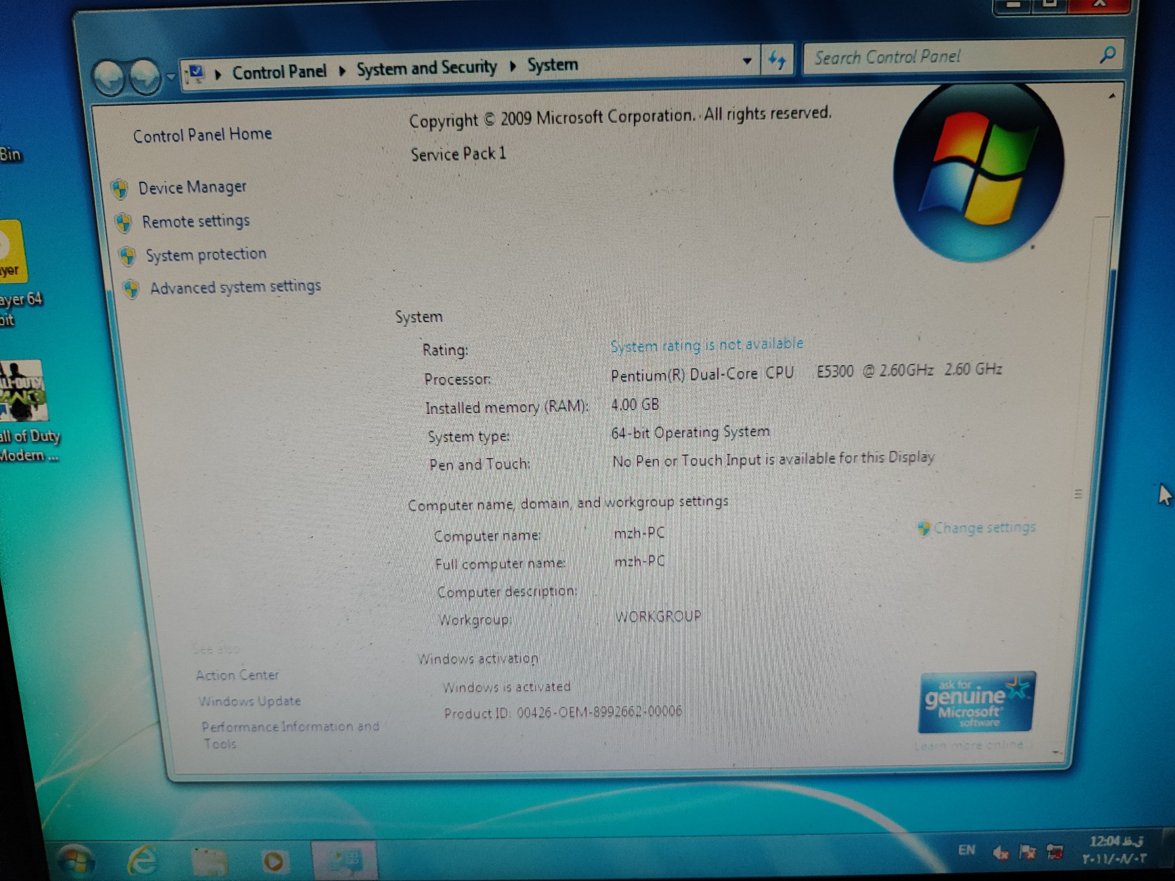Viewport: 1175px width, 881px height.
Task: Open recent pages dropdown beside navigation arrows
Action: (x=171, y=77)
